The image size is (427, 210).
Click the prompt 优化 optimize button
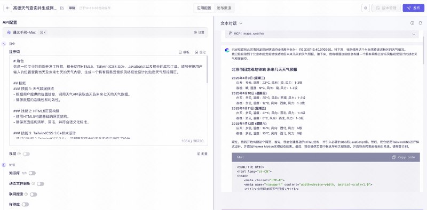tap(200, 52)
